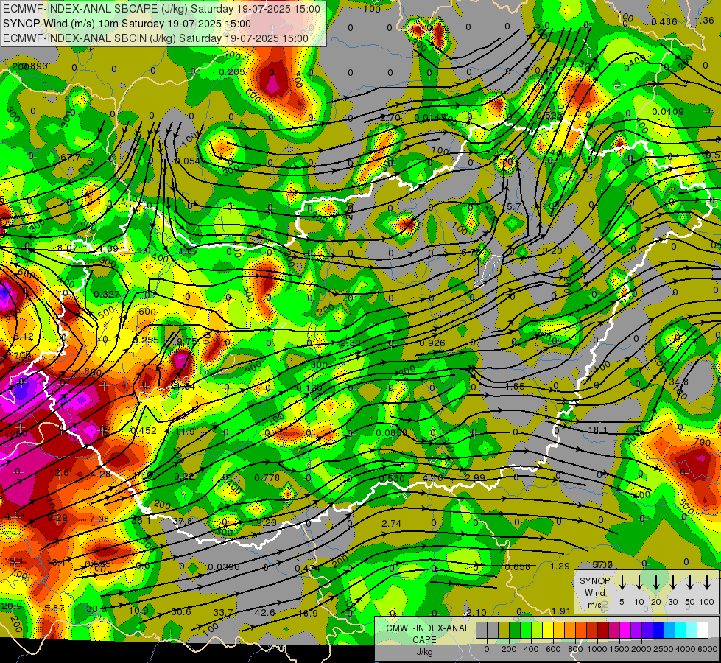
Task: Pick the lime swatch right of 400 tick
Action: (537, 631)
